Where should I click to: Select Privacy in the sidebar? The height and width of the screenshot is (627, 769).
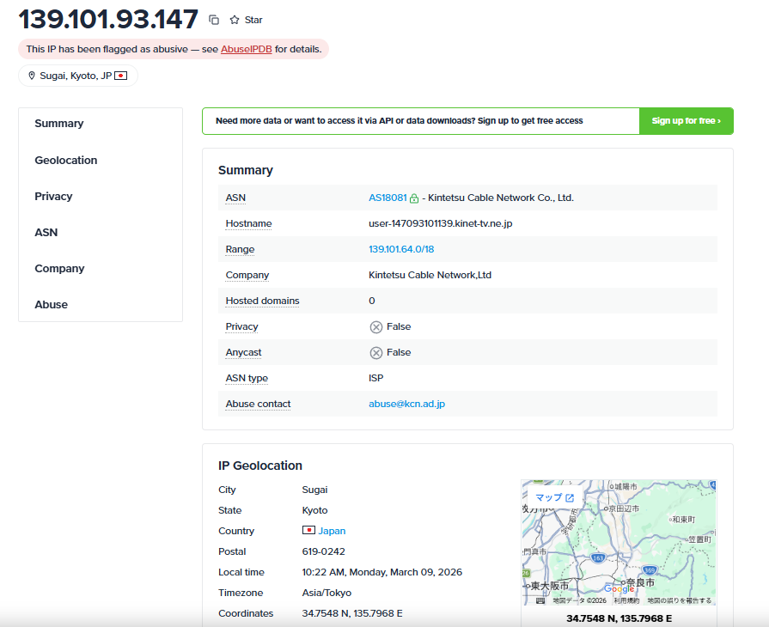pos(53,197)
